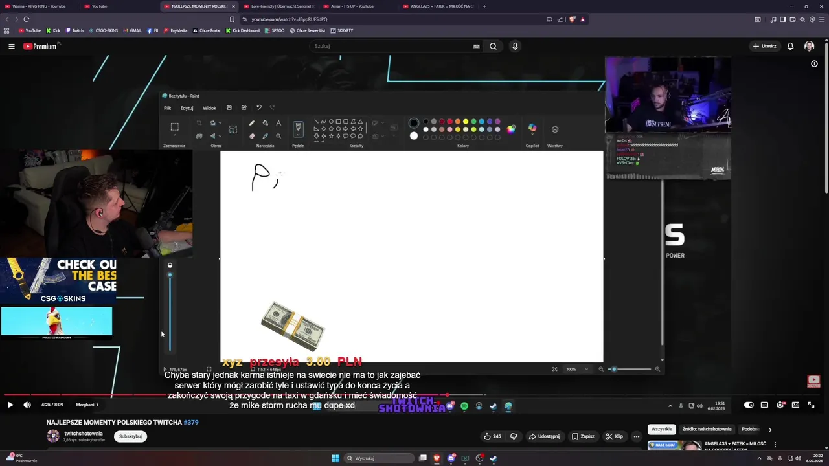Close the NAJLEPSZE MOMENTY tab
Image resolution: width=829 pixels, height=466 pixels.
[x=233, y=6]
